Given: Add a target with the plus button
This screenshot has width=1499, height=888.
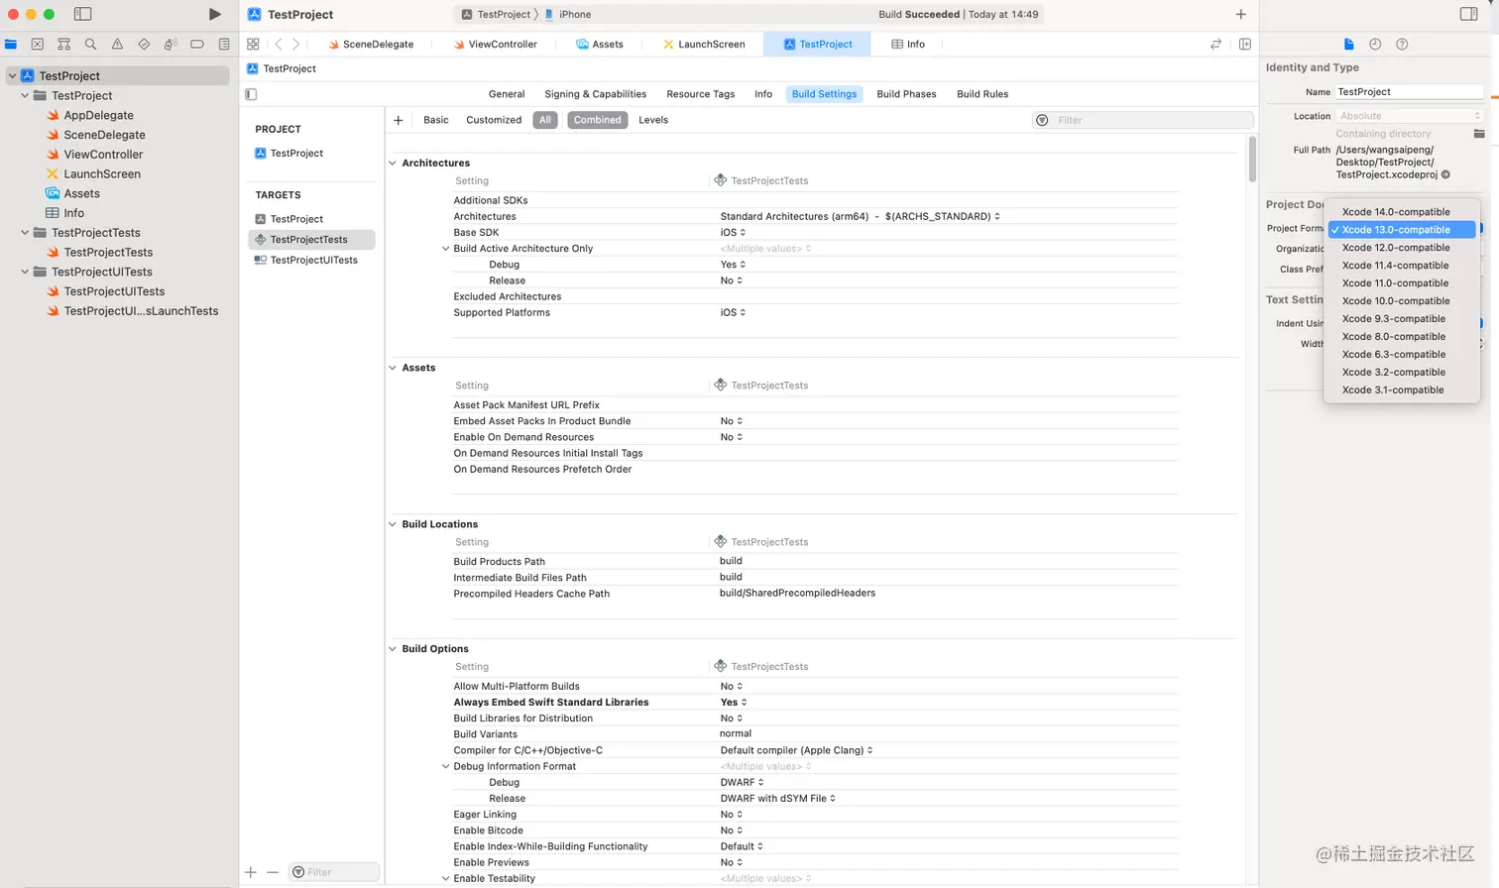Looking at the screenshot, I should pos(251,872).
